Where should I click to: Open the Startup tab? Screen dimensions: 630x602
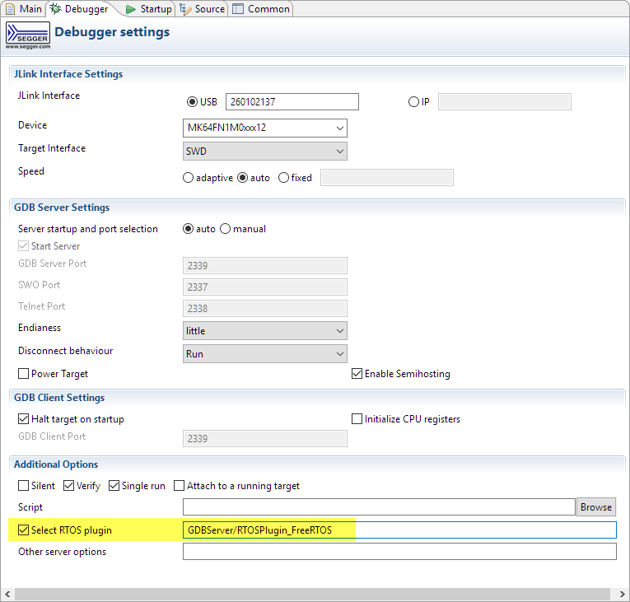148,9
